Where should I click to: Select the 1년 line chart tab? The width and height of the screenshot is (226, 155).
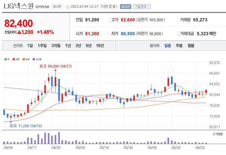68,46
